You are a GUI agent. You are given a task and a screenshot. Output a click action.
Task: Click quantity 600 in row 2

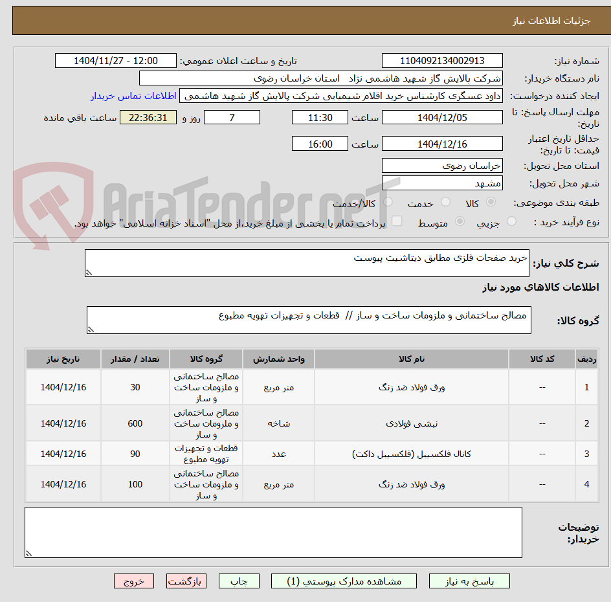click(x=135, y=423)
